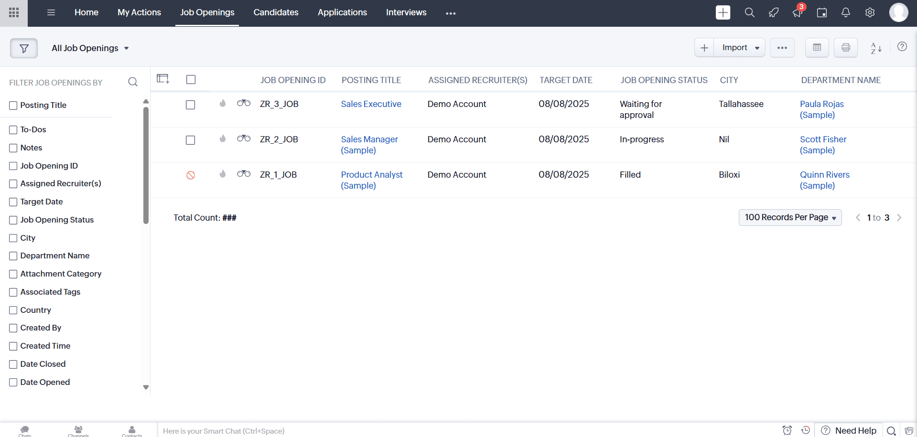
Task: Click the Need Help button
Action: pos(849,430)
